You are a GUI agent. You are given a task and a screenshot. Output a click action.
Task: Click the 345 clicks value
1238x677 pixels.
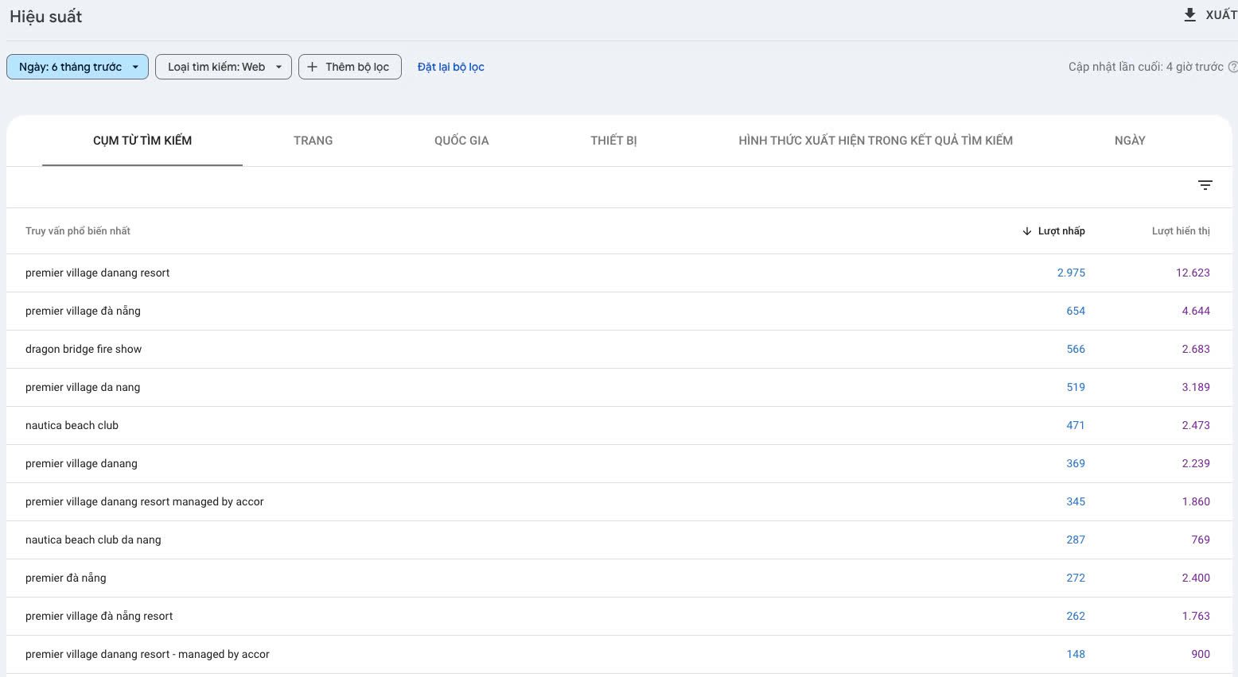coord(1076,501)
